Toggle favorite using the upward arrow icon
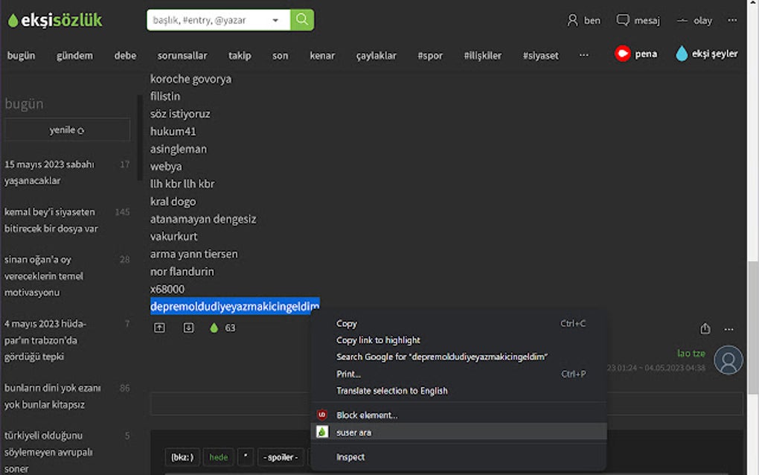 [159, 327]
